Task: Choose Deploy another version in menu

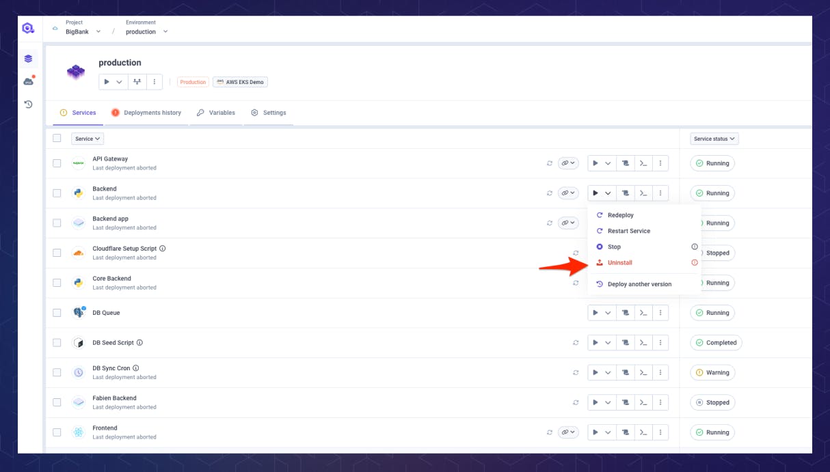Action: click(x=639, y=284)
